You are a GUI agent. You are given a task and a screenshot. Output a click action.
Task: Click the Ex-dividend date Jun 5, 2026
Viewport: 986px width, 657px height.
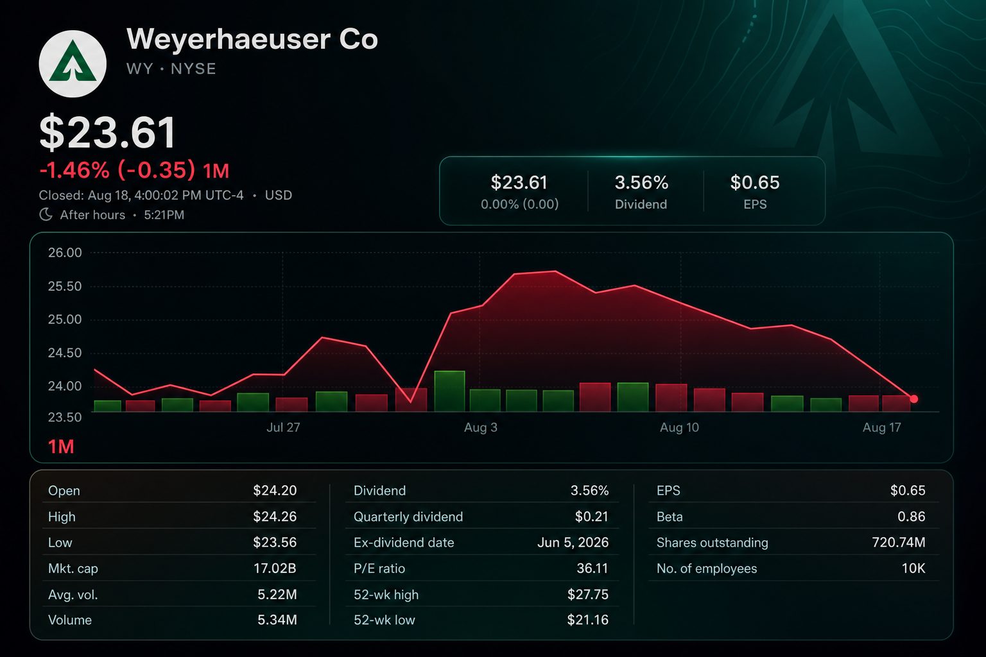[573, 543]
